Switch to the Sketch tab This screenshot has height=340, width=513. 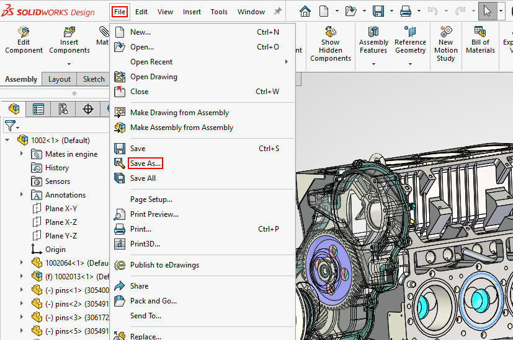coord(94,79)
